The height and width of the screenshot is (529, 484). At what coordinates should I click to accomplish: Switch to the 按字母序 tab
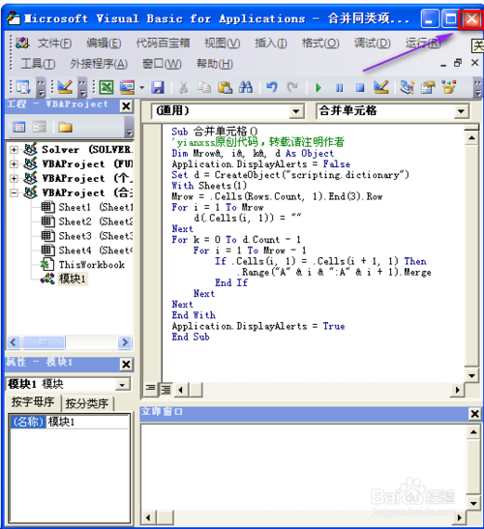click(x=33, y=402)
